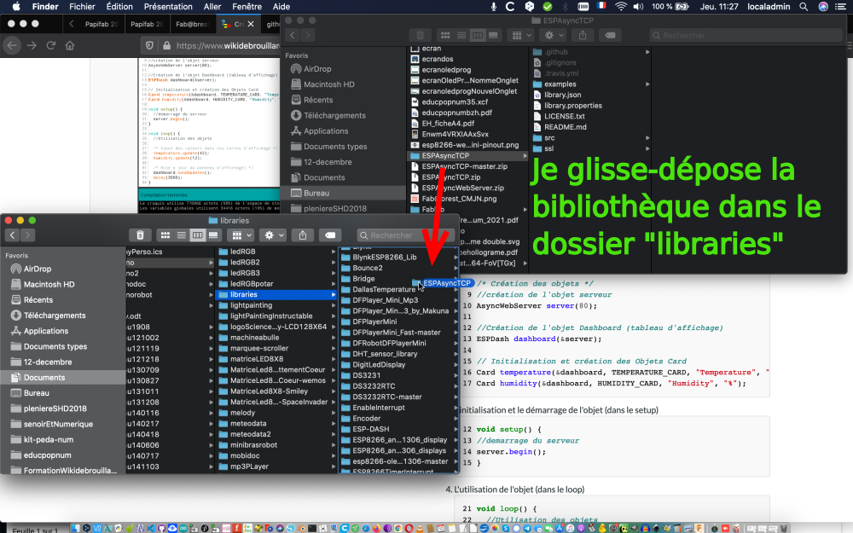Click the trash icon in the libraries toolbar
Viewport: 853px width, 533px height.
[141, 237]
